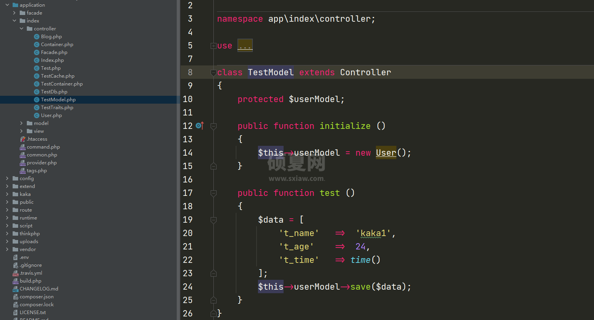Fold the test function at line 17
Screen dimensions: 594x320
213,193
